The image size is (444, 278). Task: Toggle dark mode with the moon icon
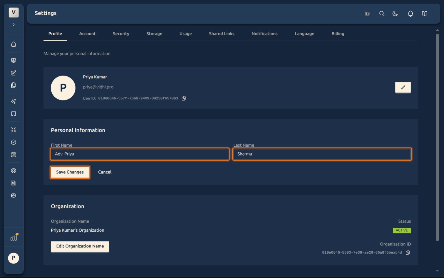395,14
